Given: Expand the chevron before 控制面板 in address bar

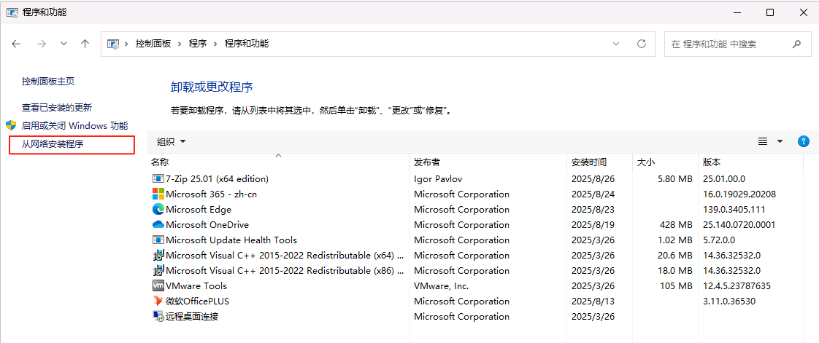Looking at the screenshot, I should coord(126,44).
